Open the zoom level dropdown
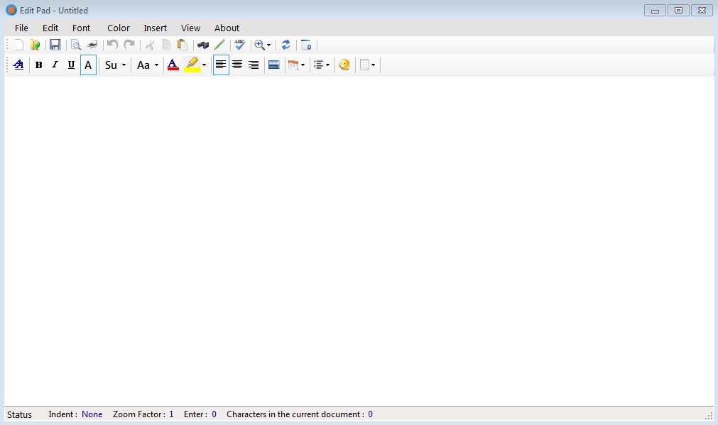Image resolution: width=718 pixels, height=425 pixels. tap(267, 44)
